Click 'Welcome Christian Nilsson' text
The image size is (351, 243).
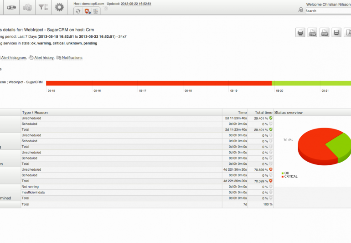(328, 5)
